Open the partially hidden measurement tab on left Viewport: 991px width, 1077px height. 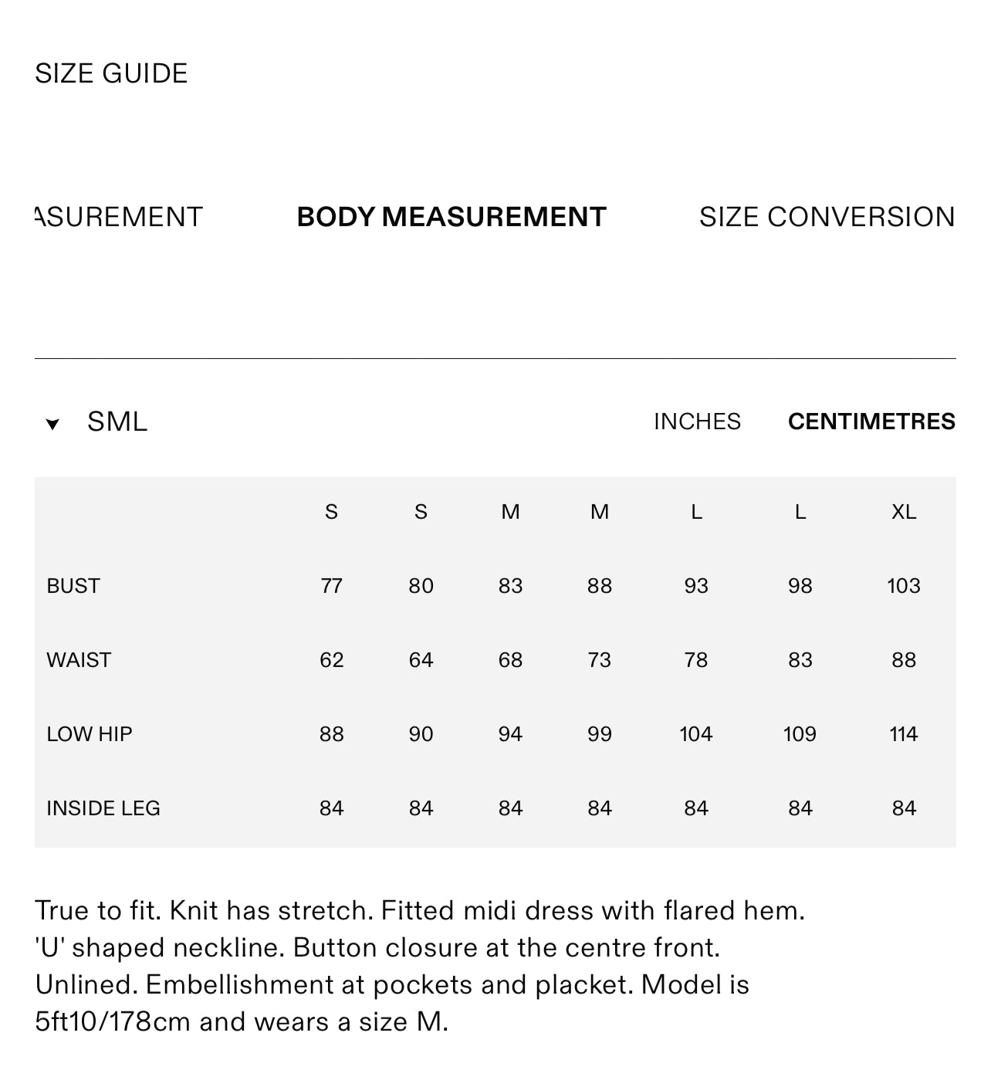119,217
